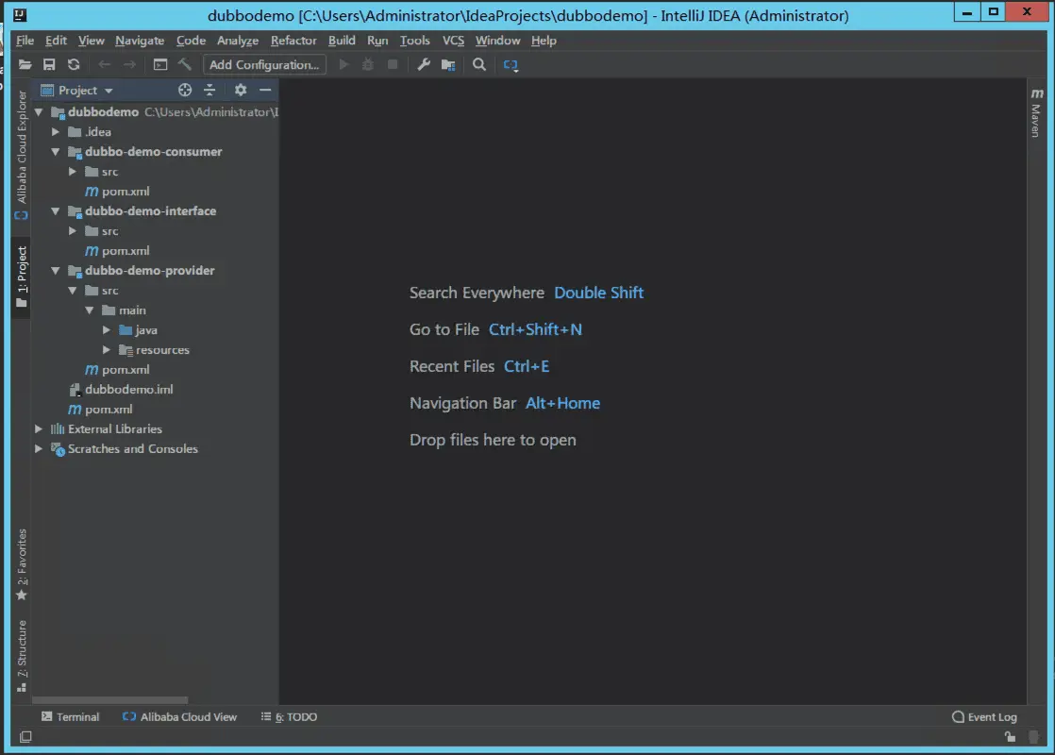The image size is (1055, 755).
Task: Toggle the Maven tool window
Action: pos(1036,111)
